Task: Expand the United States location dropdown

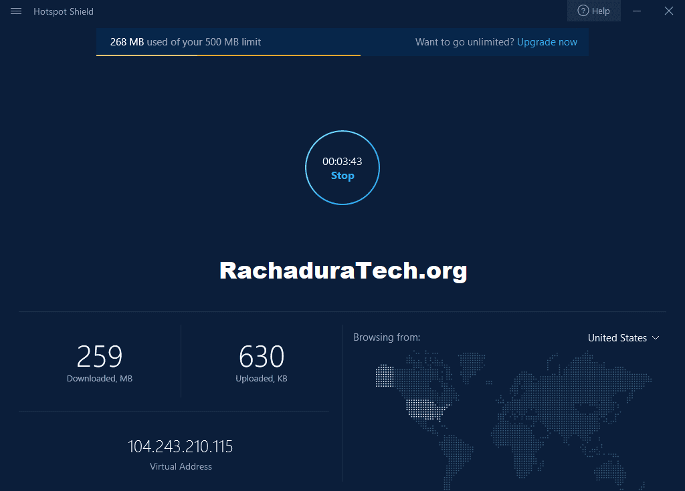Action: click(x=623, y=338)
